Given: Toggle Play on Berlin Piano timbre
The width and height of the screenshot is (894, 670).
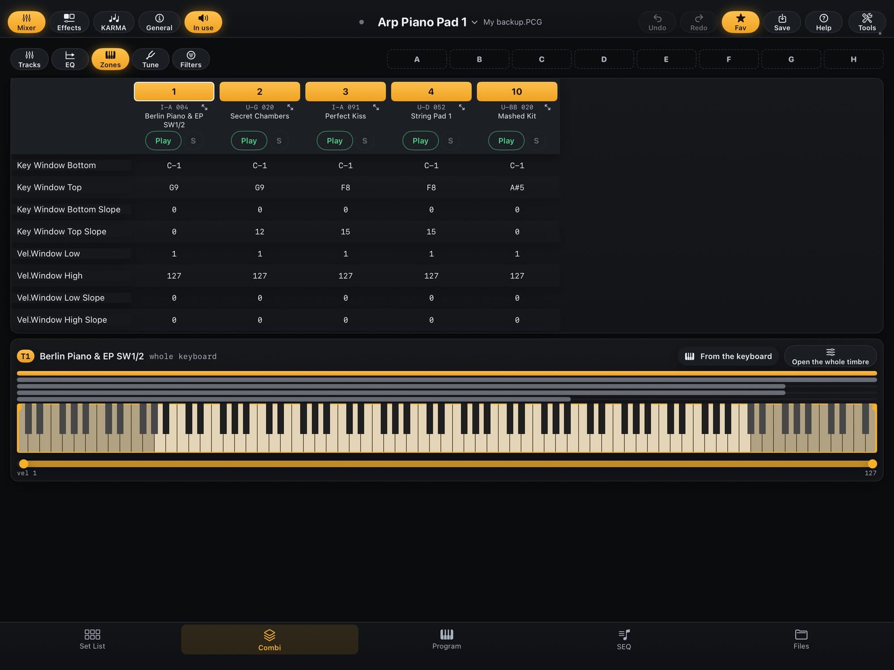Looking at the screenshot, I should [x=163, y=141].
